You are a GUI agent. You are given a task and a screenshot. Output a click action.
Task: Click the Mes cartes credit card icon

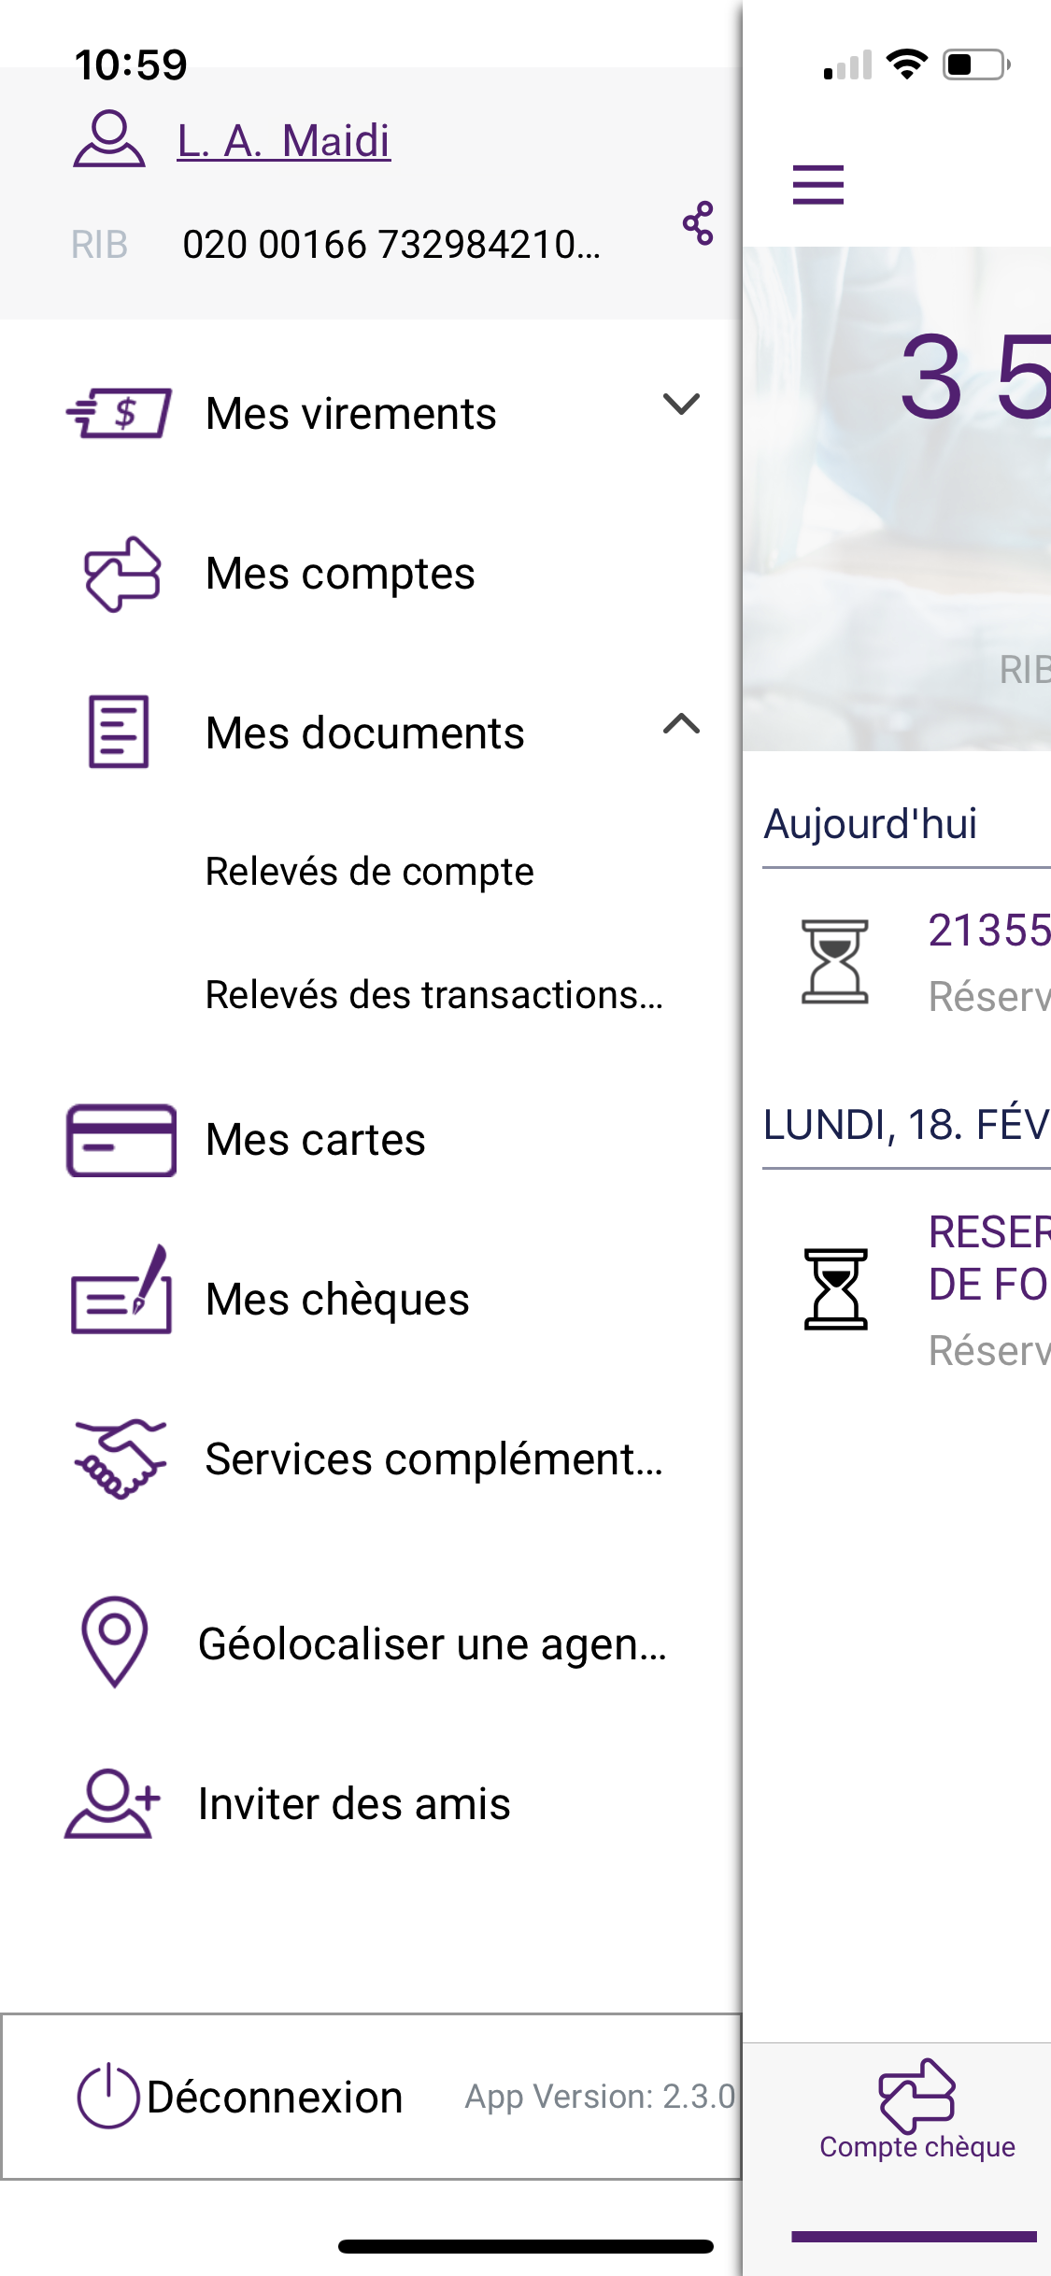pos(121,1140)
